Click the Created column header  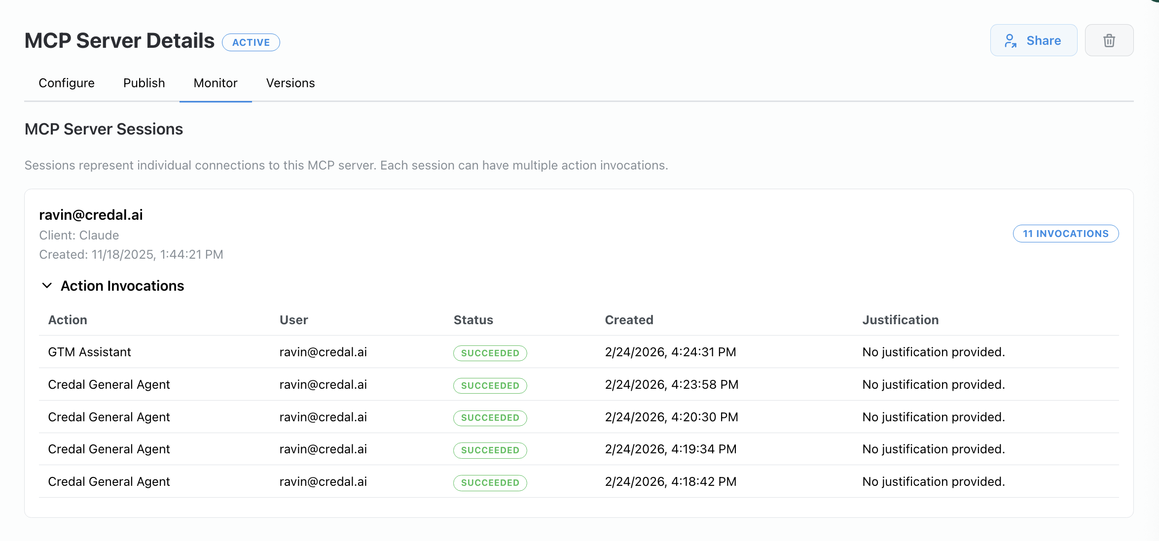pyautogui.click(x=629, y=320)
